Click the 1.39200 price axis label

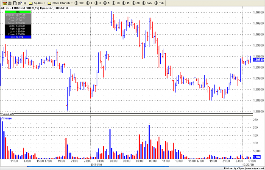pyautogui.click(x=258, y=78)
